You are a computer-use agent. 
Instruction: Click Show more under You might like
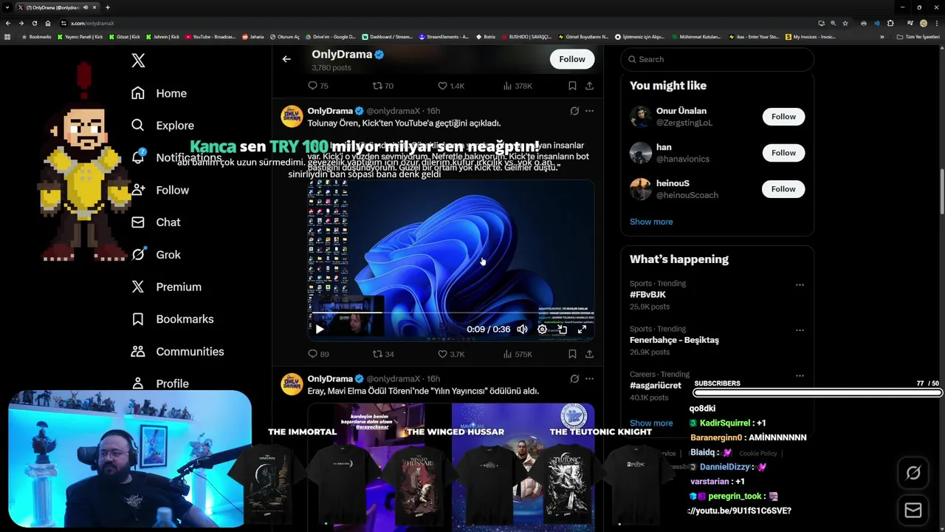tap(651, 222)
